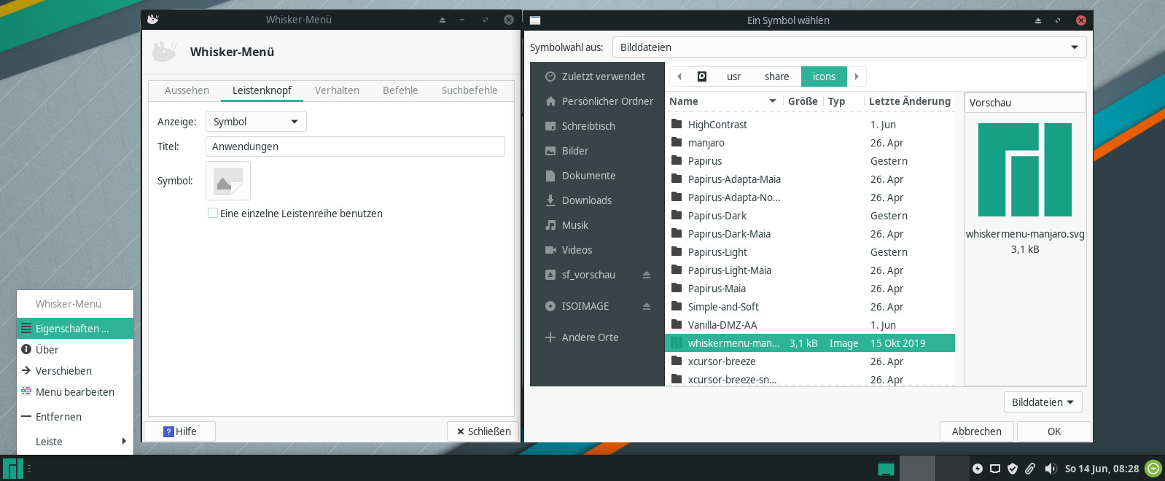Open the Anzeige Symbol dropdown
The height and width of the screenshot is (481, 1165).
[x=256, y=122]
